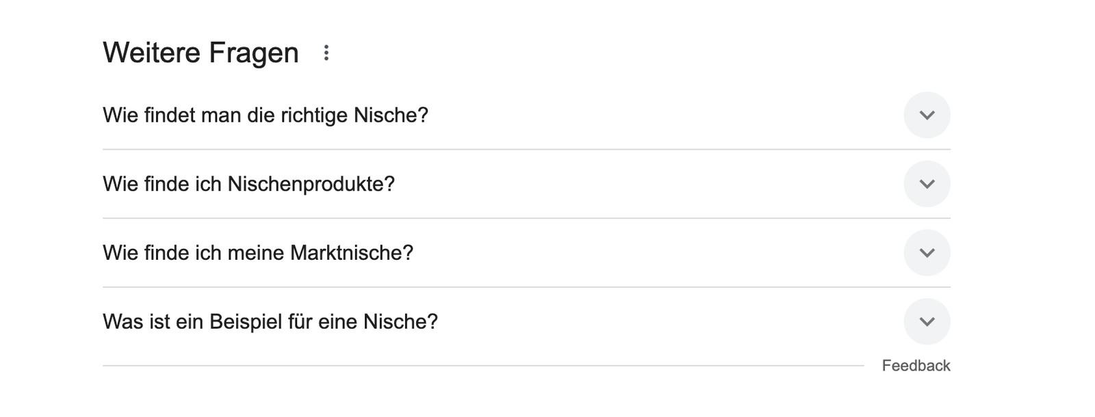1095x417 pixels.
Task: Expand 'Wie finde ich meine Marktnische?'
Action: 526,253
